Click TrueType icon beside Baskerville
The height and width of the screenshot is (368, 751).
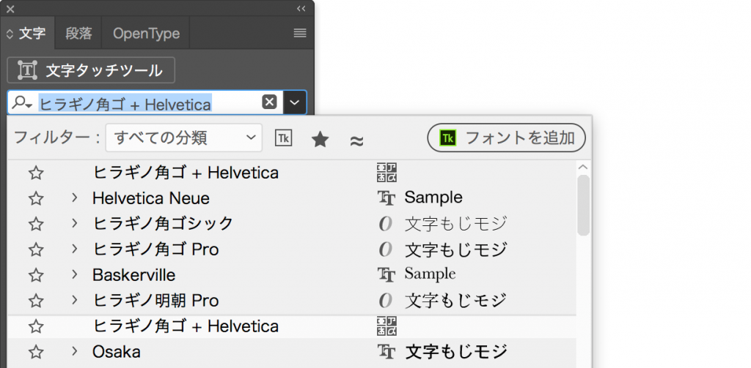[387, 275]
